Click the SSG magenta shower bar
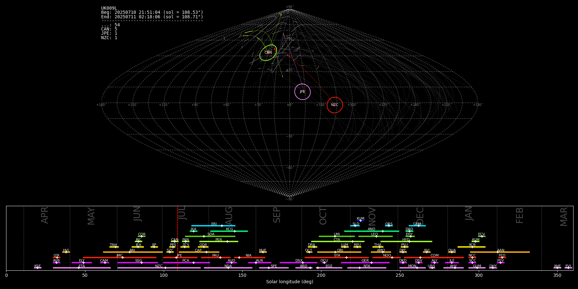Screen dimensions: 578x289 pos(137,263)
